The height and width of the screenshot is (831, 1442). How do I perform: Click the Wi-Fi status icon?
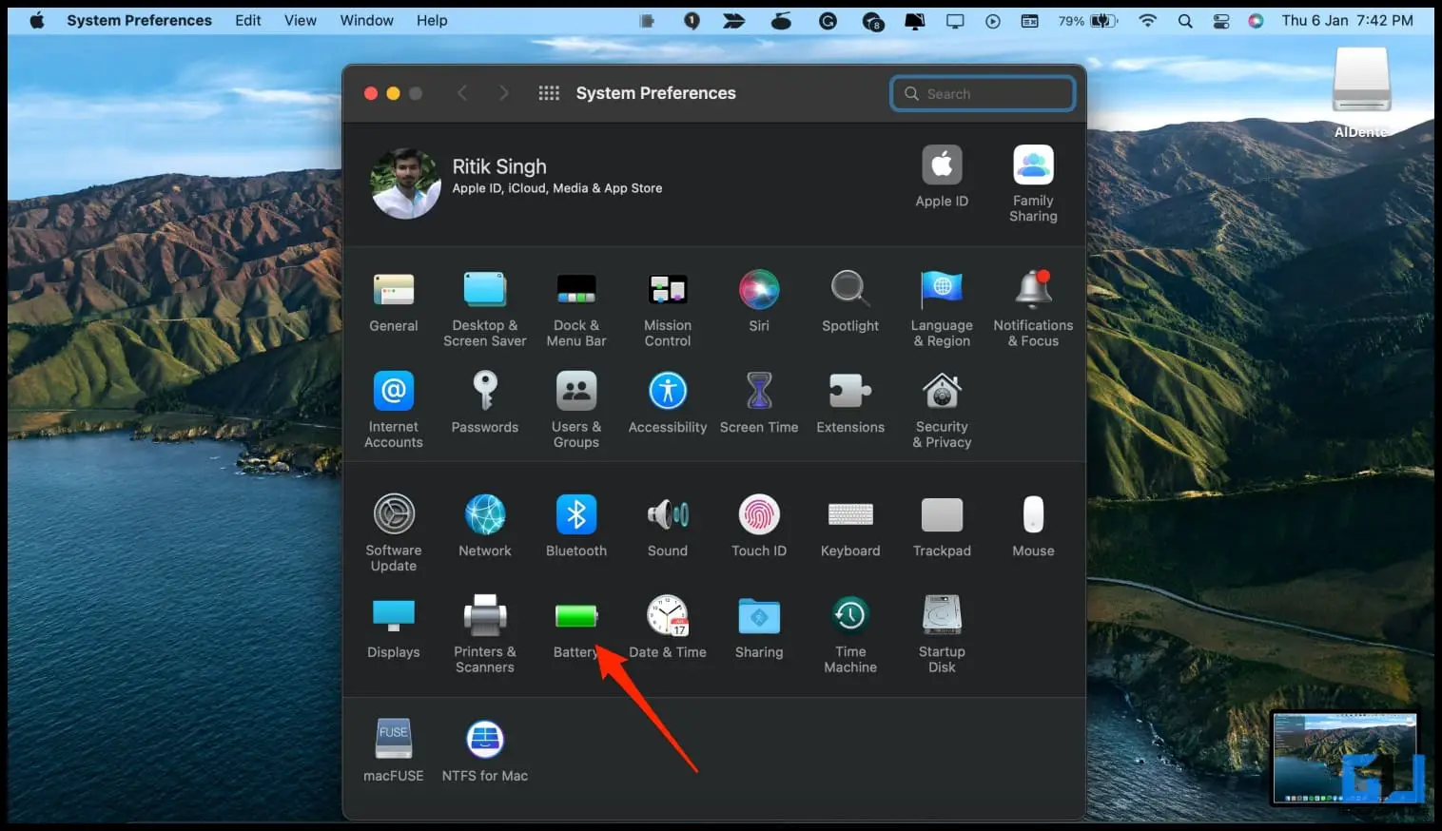click(1148, 20)
